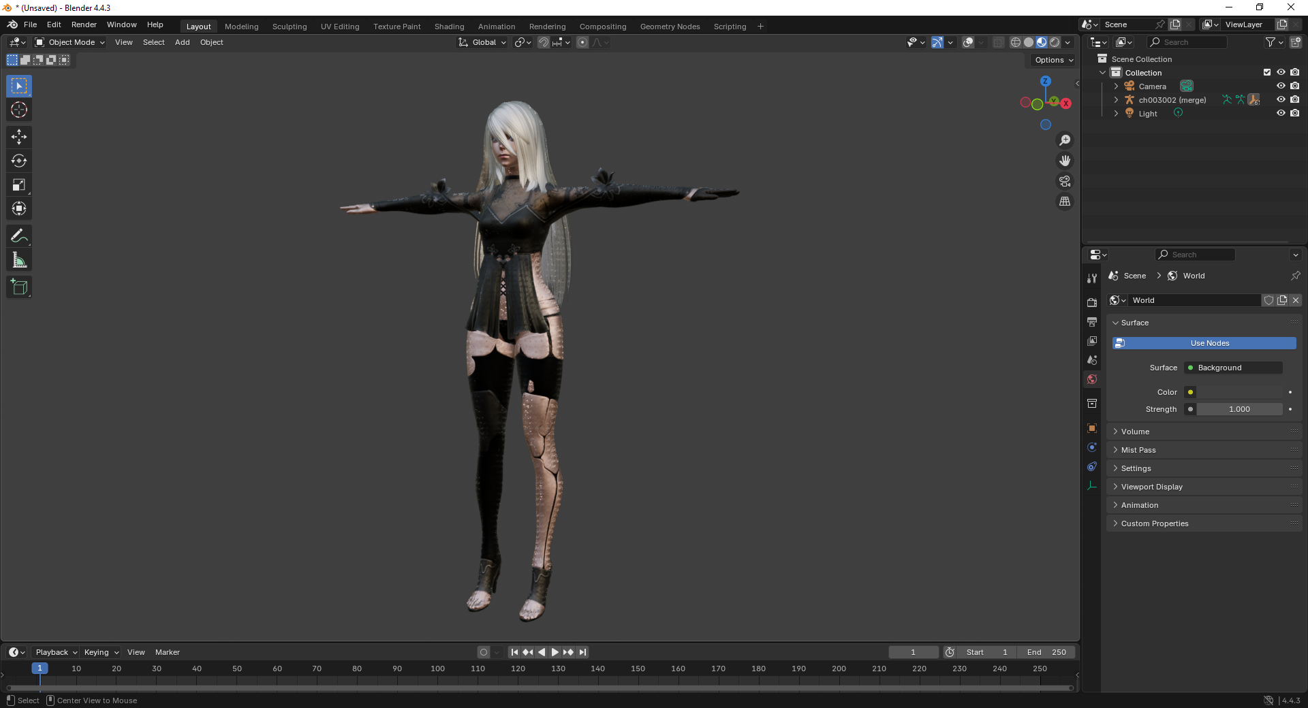Select the Scale tool
This screenshot has width=1308, height=708.
(19, 185)
